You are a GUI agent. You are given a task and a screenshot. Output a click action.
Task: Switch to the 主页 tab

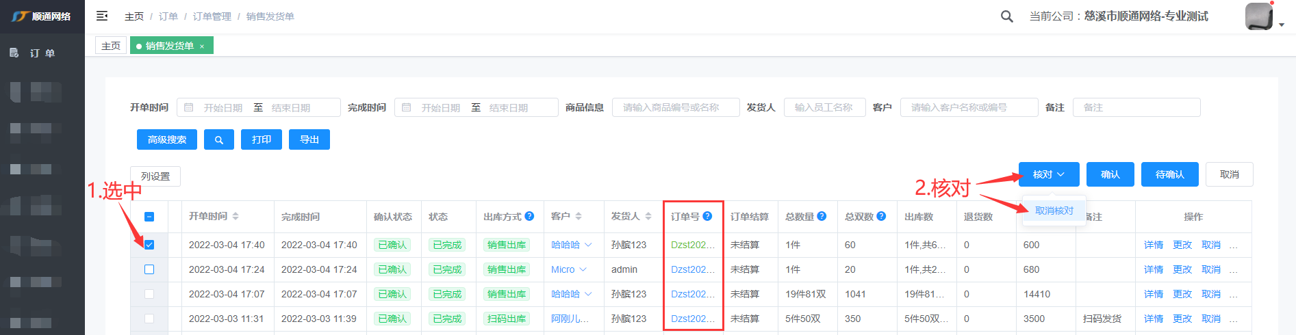111,46
